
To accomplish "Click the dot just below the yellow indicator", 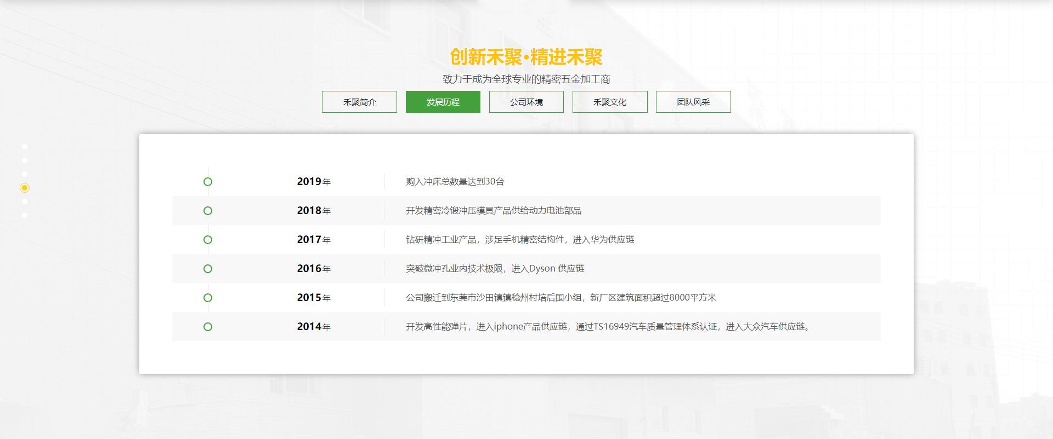I will click(25, 201).
